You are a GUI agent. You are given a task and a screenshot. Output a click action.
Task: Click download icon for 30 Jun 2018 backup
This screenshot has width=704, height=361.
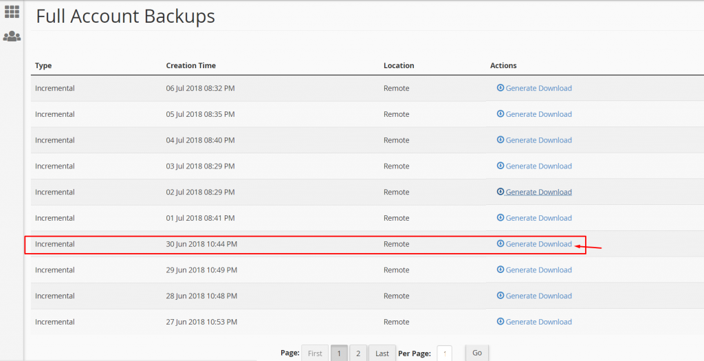500,244
